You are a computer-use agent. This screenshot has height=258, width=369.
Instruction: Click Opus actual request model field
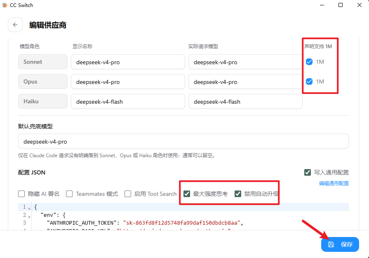pos(245,82)
